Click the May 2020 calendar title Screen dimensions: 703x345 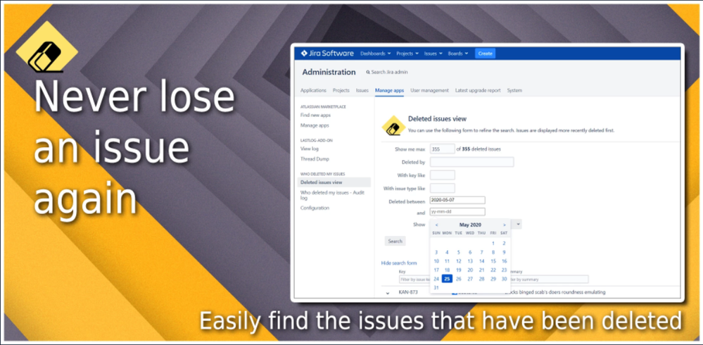tap(470, 225)
